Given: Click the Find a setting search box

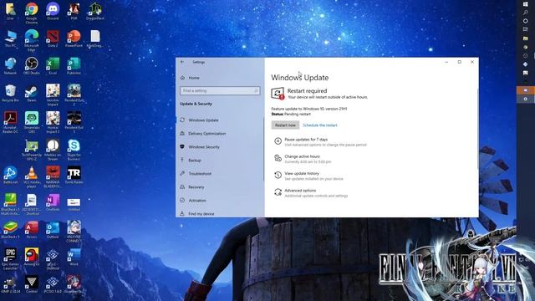Looking at the screenshot, I should click(x=220, y=90).
